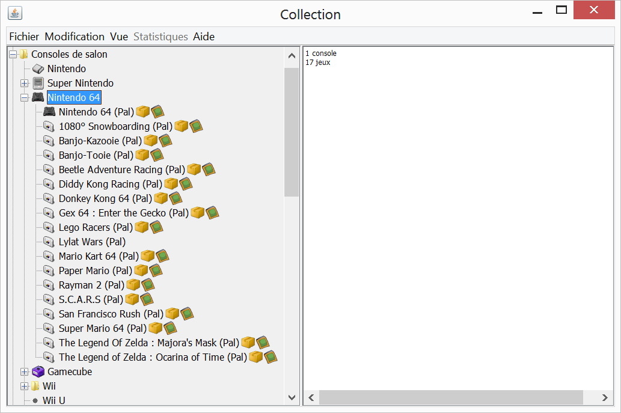Click the tree scrollbar down arrow
This screenshot has width=621, height=413.
(292, 397)
